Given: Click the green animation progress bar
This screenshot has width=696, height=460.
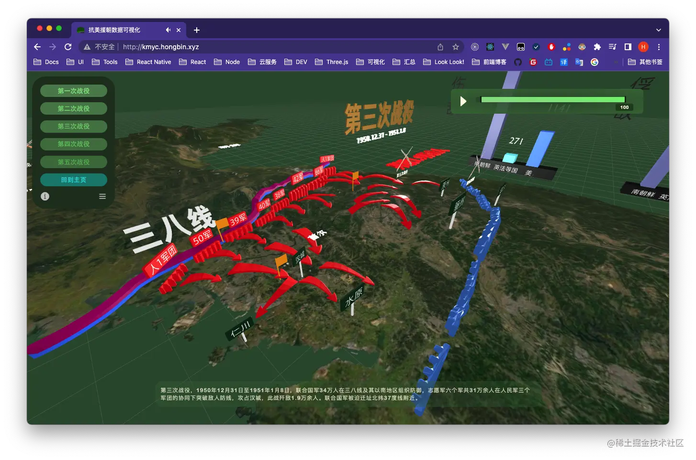Looking at the screenshot, I should point(553,99).
